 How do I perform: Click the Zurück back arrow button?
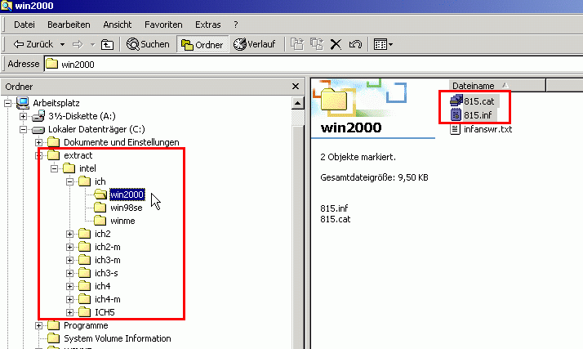33,44
